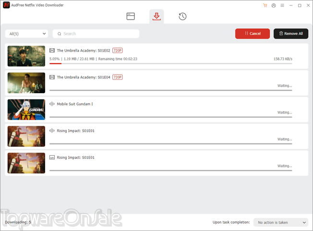Click 720P badge on Umbrella Academy S01E02
The image size is (313, 231).
coord(117,51)
